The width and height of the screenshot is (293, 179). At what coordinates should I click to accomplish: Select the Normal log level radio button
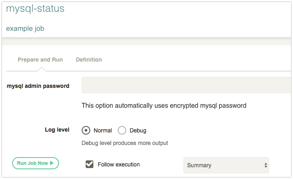tap(86, 130)
